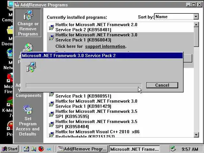Close the Add/Remove Programs window
The image size is (204, 153).
200,5
